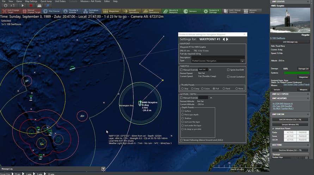Open the Map Settings menu
The height and width of the screenshot is (175, 314).
(31, 1)
